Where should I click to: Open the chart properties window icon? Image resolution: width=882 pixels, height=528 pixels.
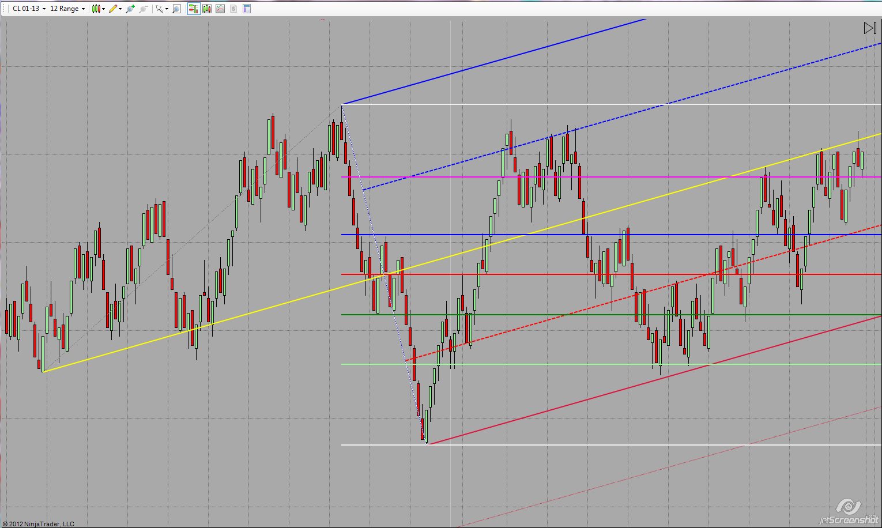[x=247, y=9]
